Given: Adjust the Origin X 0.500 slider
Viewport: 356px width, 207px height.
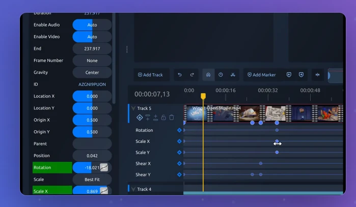Looking at the screenshot, I should click(92, 120).
